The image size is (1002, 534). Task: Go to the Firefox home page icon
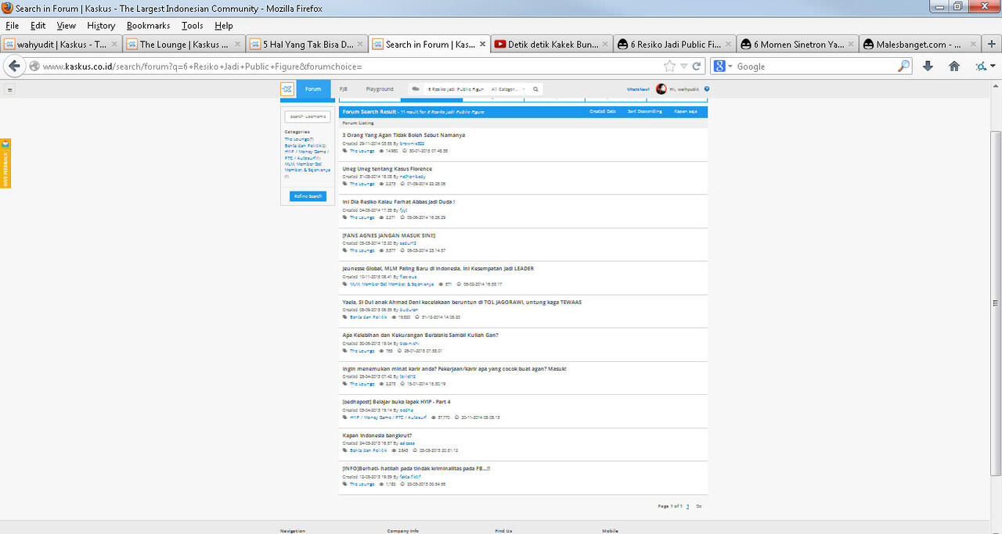click(x=954, y=66)
